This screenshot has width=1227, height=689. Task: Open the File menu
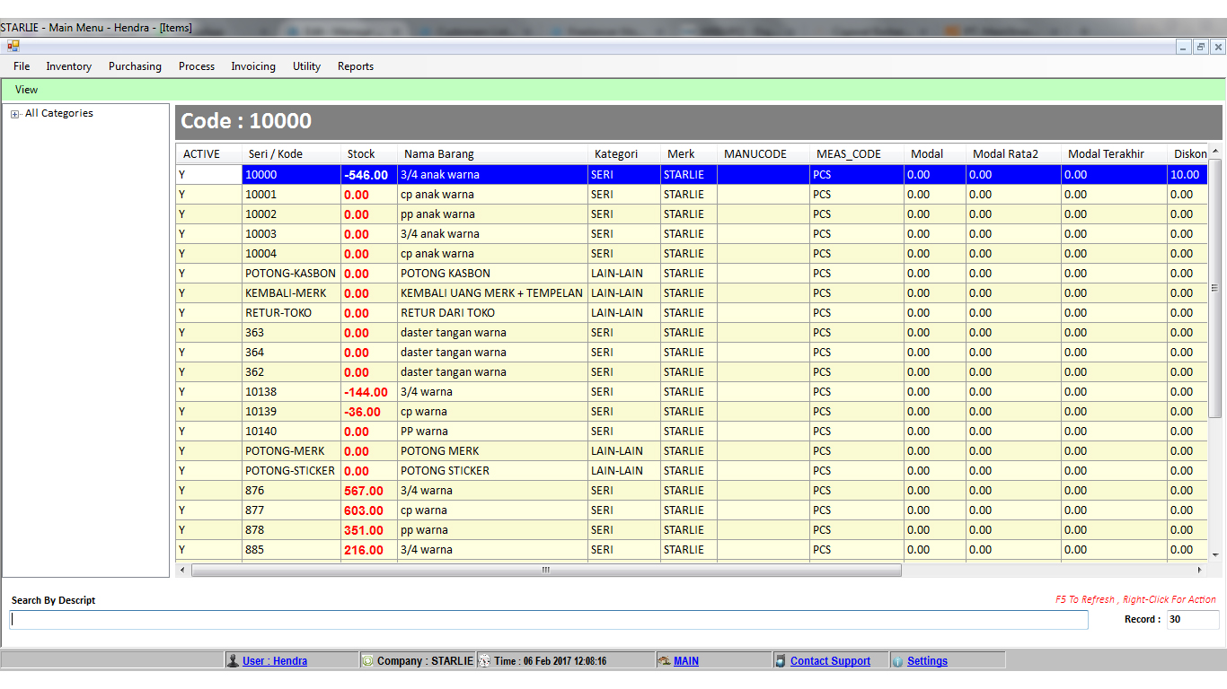click(22, 66)
